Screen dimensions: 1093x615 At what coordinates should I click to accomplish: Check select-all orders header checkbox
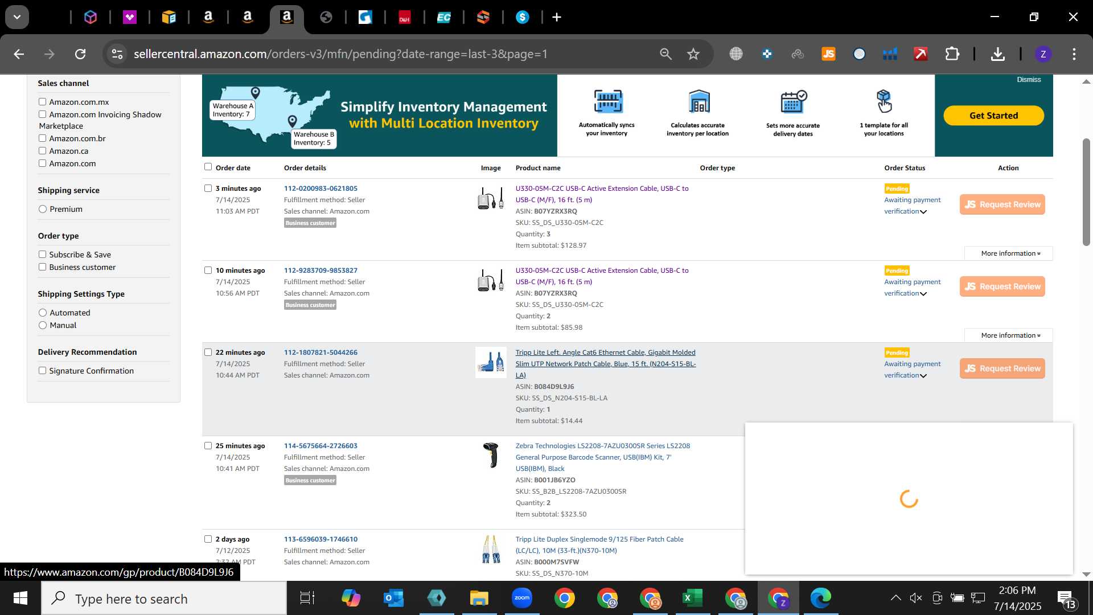(x=208, y=167)
